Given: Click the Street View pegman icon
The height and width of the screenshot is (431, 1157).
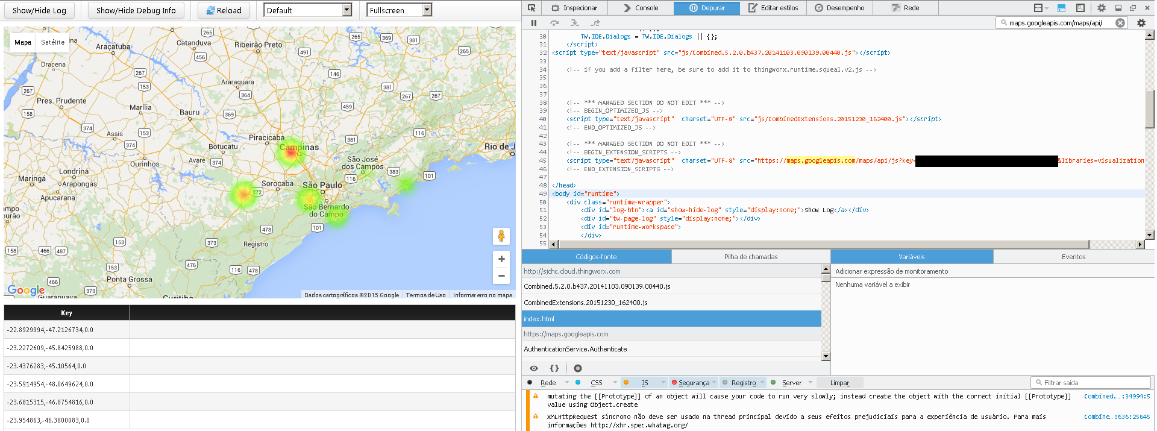Looking at the screenshot, I should click(x=501, y=236).
